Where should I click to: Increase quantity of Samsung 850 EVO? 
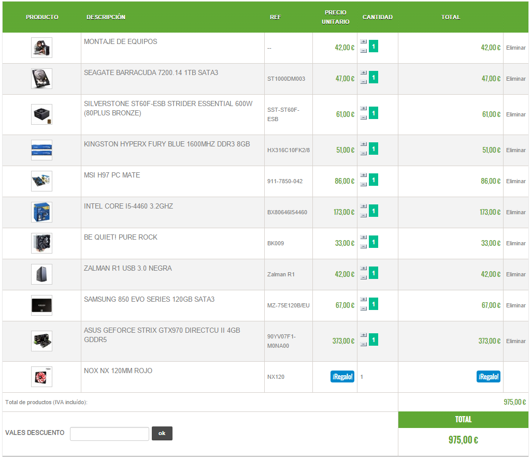tap(363, 300)
